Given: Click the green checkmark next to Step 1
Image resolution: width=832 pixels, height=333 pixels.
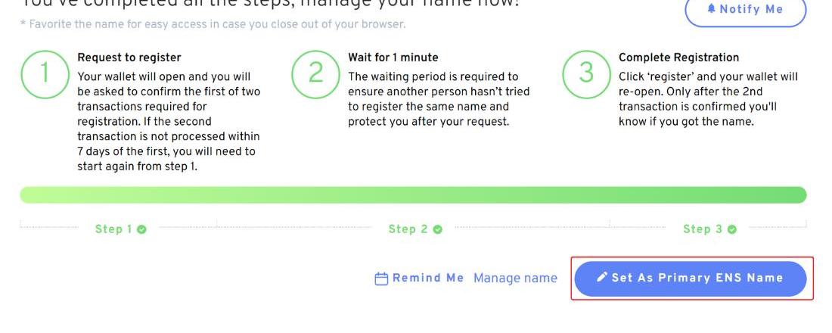Looking at the screenshot, I should coord(142,229).
